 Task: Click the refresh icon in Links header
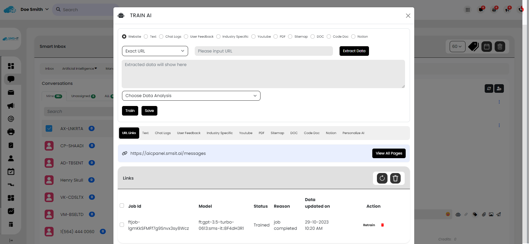pos(382,178)
